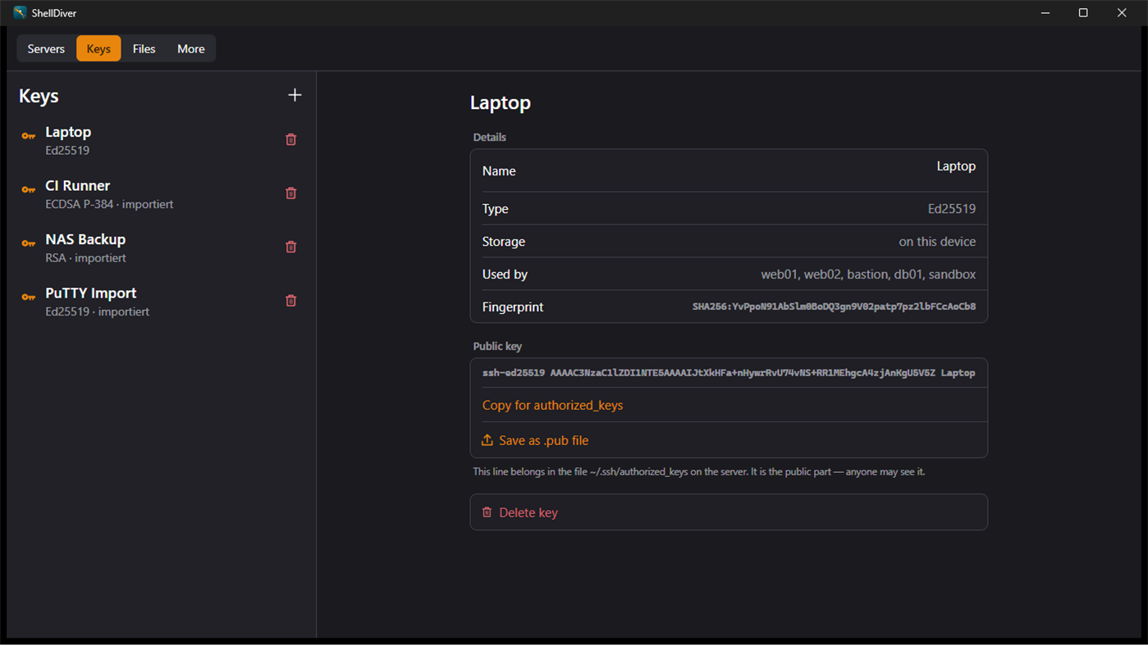
Task: Open the More tab
Action: (x=191, y=48)
